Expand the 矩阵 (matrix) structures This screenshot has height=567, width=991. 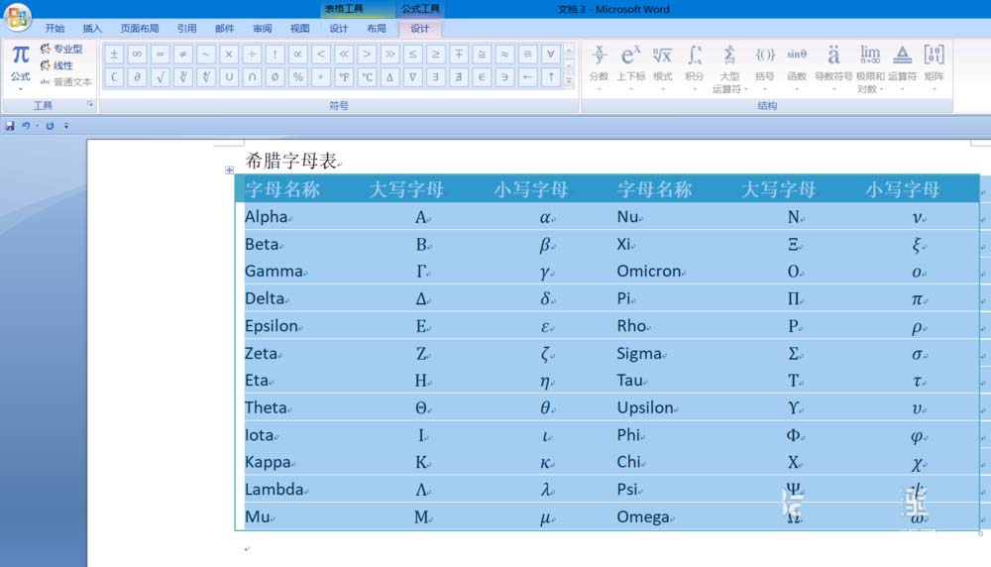tap(934, 67)
